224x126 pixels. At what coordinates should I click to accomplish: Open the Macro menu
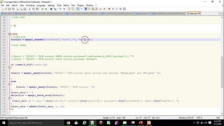coord(66,6)
